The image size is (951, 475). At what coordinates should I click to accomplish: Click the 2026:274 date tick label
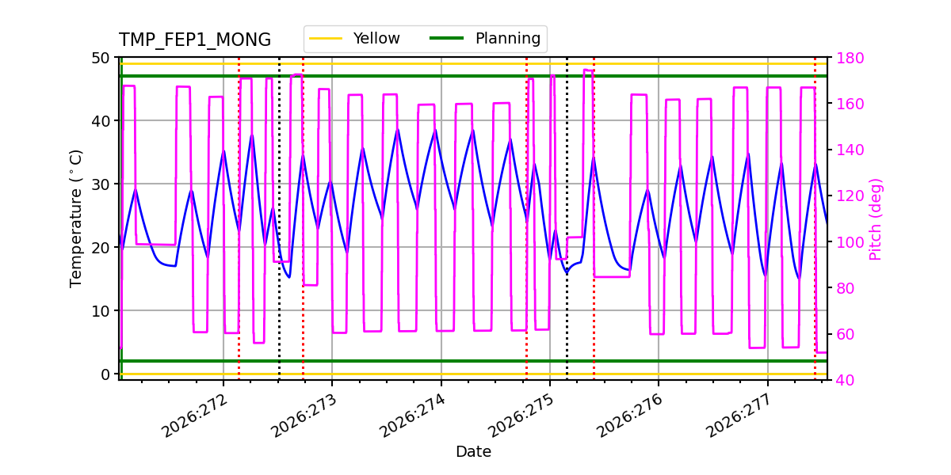(413, 416)
